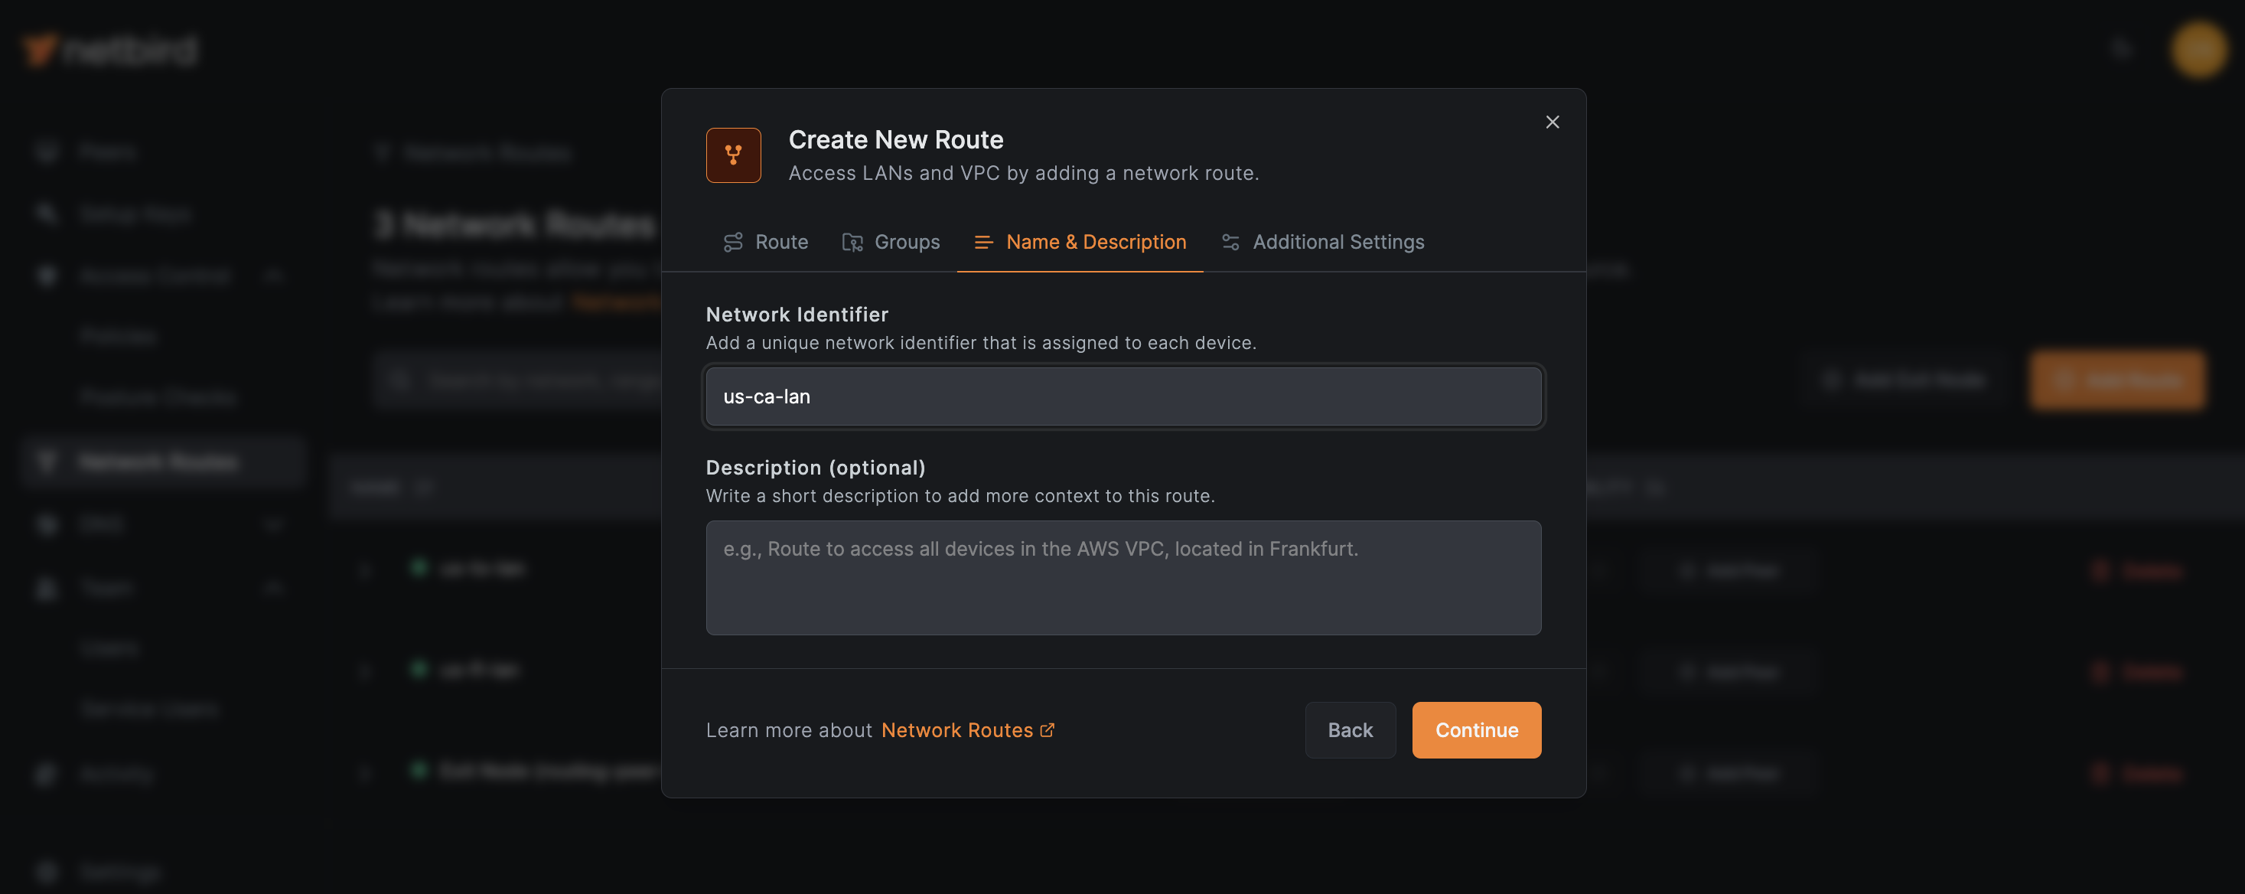
Task: Open the user avatar in the top right
Action: point(2197,50)
